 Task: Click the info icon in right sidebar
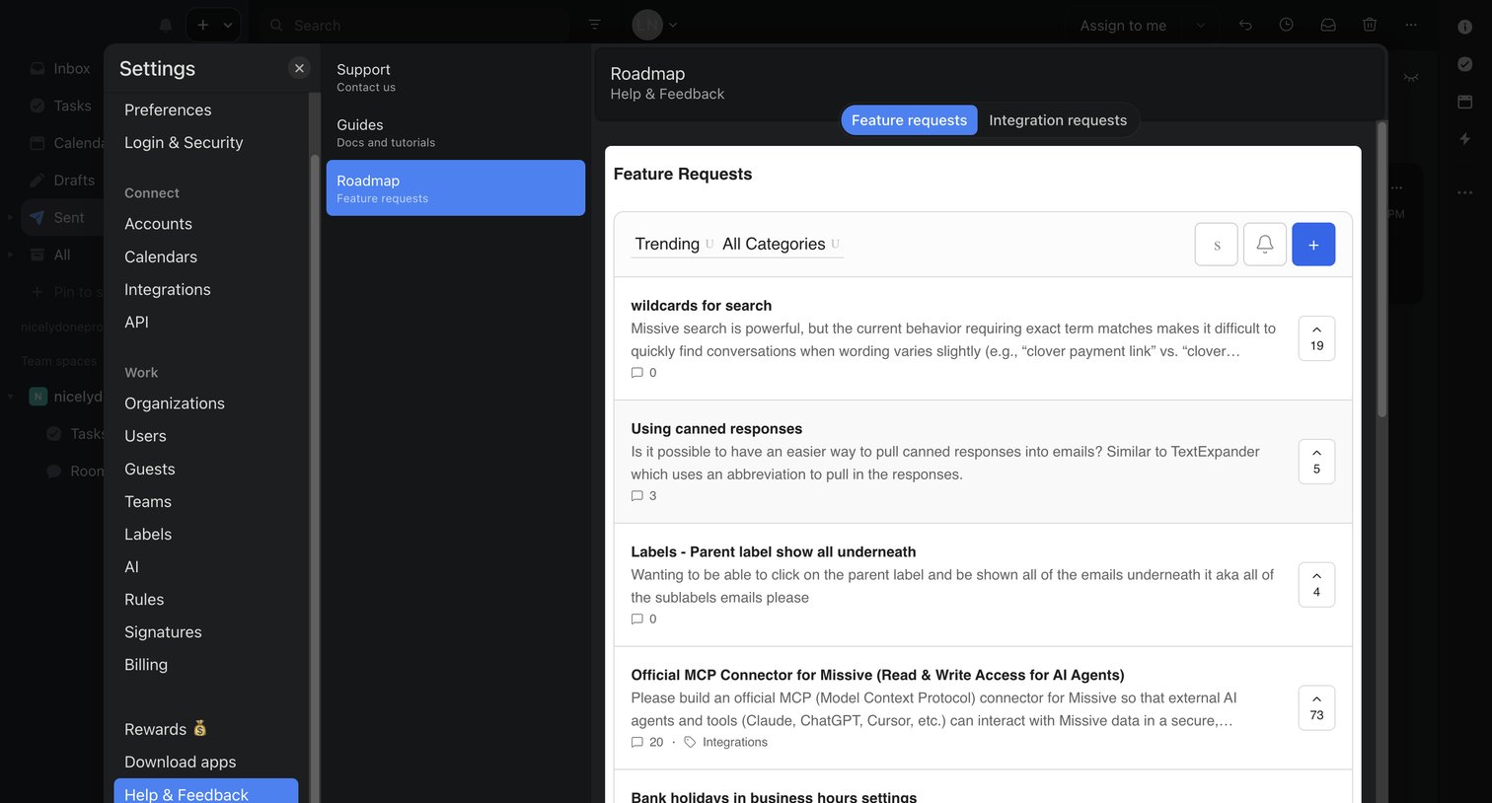click(1465, 27)
